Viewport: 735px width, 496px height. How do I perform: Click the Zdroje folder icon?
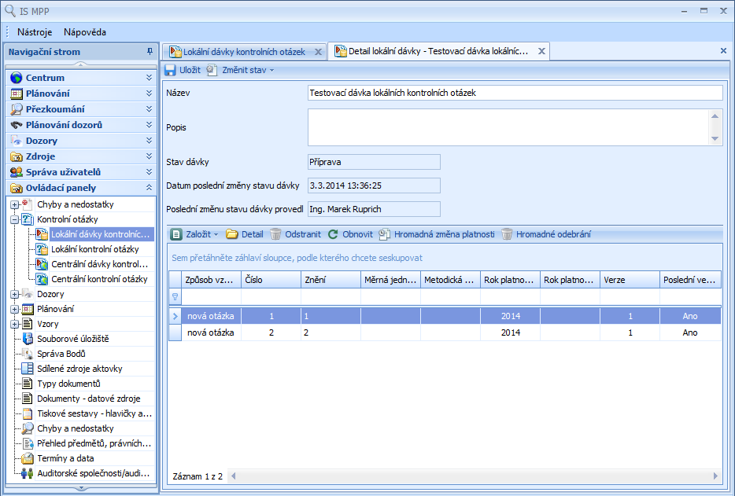[x=17, y=156]
